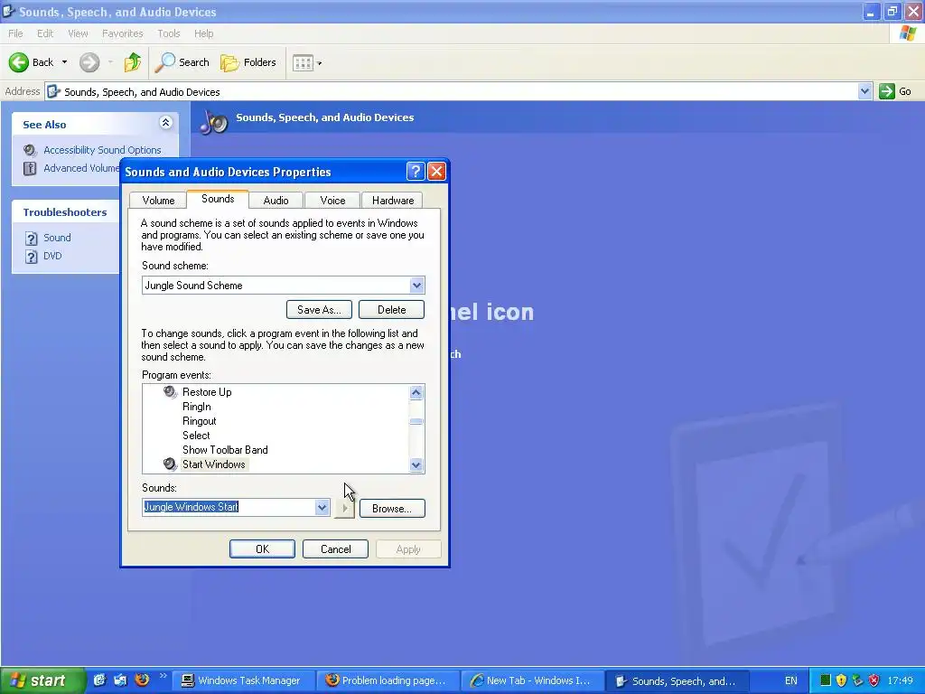
Task: Click the program events scrollbar thumb
Action: [x=416, y=421]
